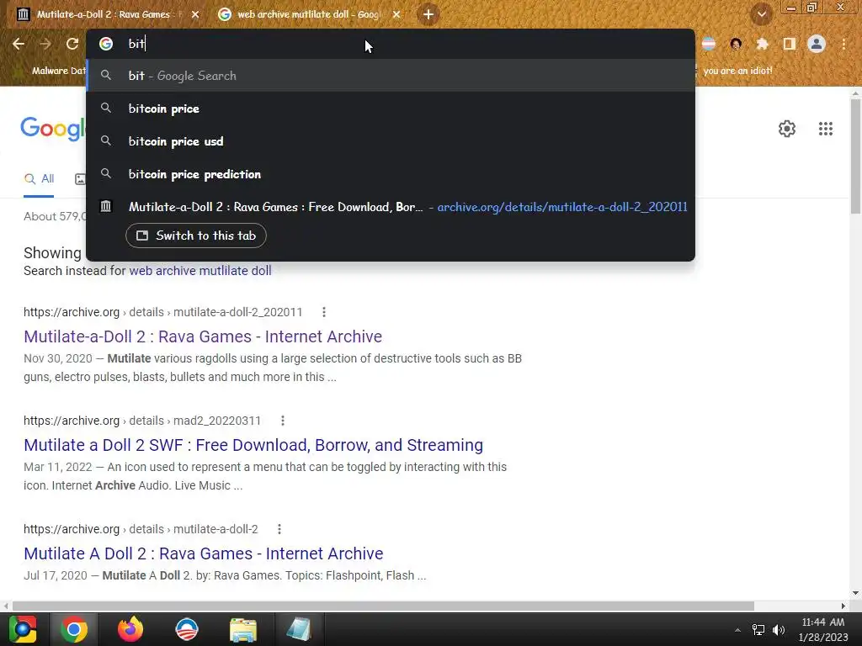Image resolution: width=862 pixels, height=646 pixels.
Task: Choose the 'bit - Google Search' suggestion
Action: 391,76
